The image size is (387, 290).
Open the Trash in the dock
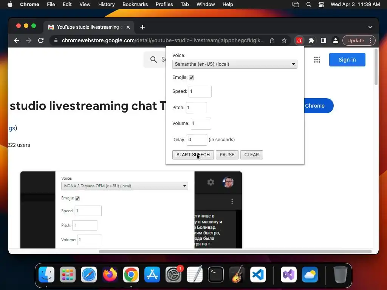pos(341,275)
